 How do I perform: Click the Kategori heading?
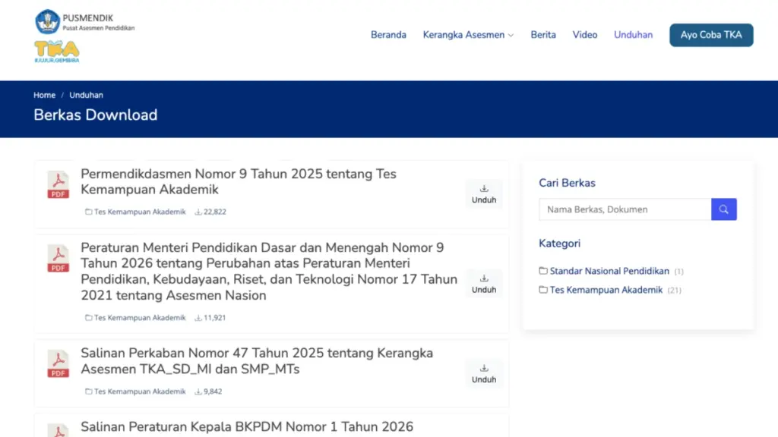[559, 244]
